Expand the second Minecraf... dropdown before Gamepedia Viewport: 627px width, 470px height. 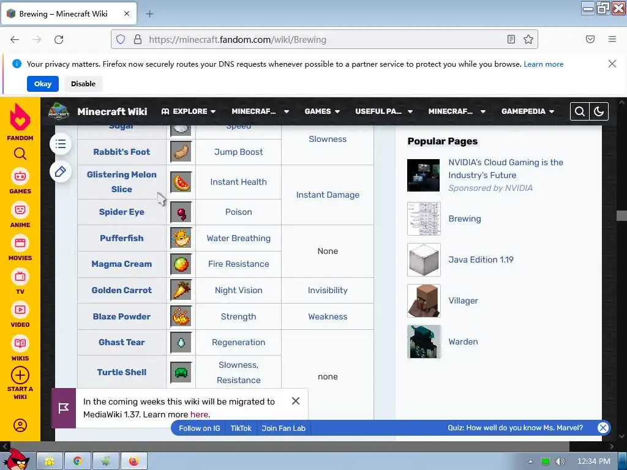pos(457,111)
